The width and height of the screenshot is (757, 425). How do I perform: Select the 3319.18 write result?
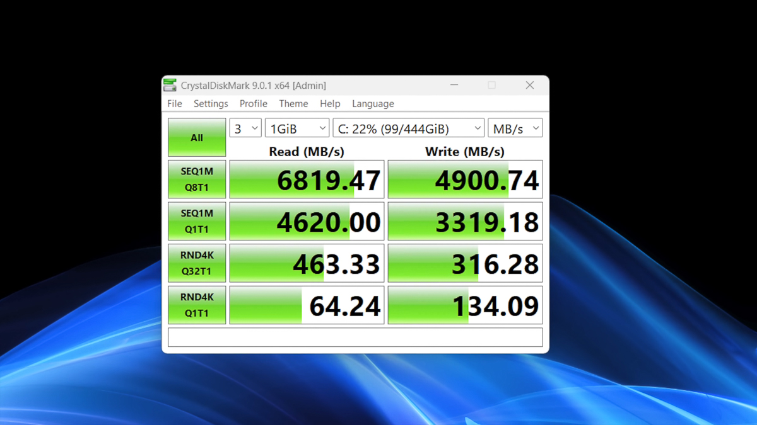(x=465, y=221)
